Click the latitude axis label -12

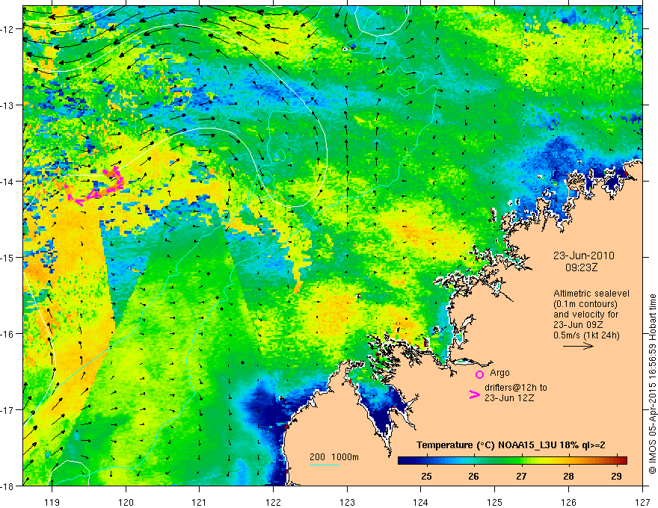point(8,29)
